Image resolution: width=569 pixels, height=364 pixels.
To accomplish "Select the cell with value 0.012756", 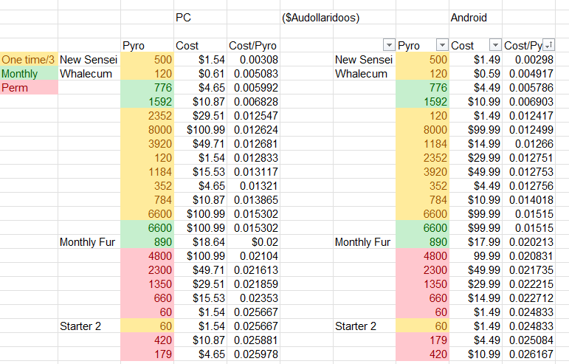I will click(x=528, y=186).
